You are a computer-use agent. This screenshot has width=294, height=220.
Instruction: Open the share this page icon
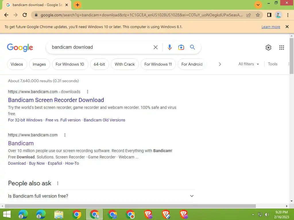click(249, 15)
